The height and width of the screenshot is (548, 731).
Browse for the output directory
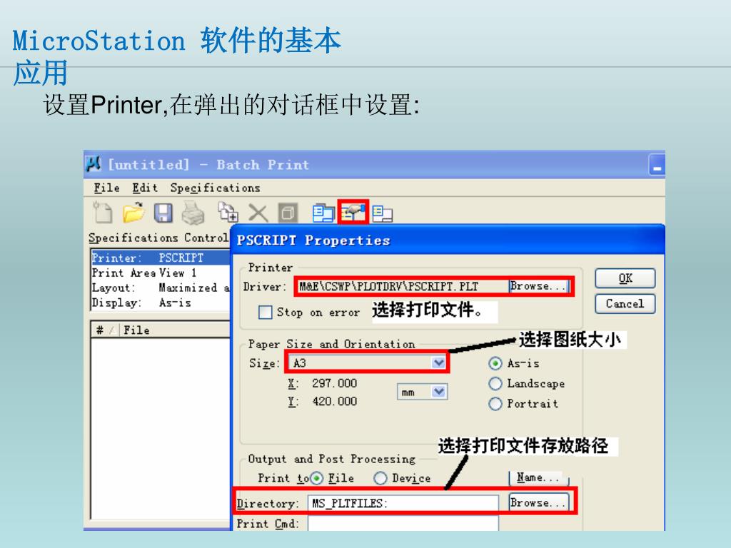tap(539, 502)
